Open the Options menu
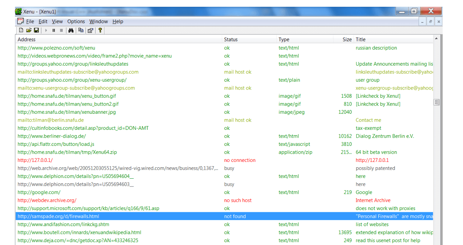This screenshot has height=245, width=463. (x=76, y=21)
